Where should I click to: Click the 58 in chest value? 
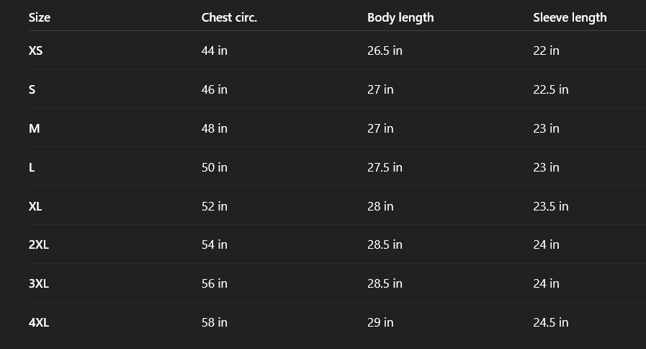[215, 322]
